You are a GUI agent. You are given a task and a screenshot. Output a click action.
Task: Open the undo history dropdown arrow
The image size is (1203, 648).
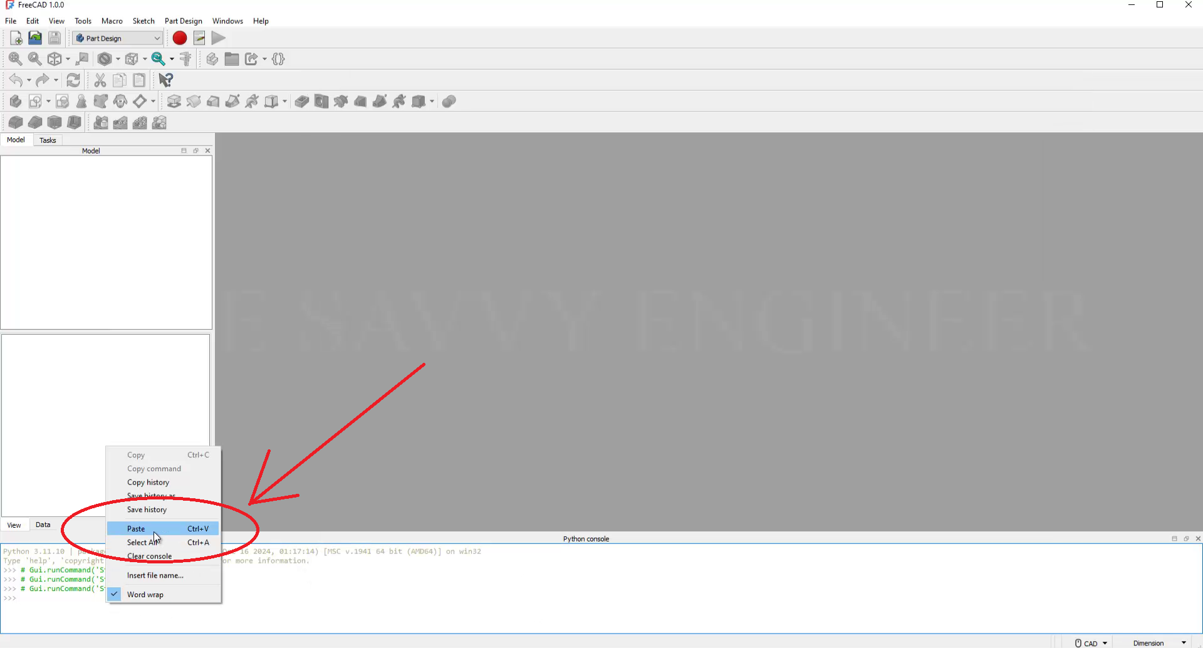pos(29,80)
